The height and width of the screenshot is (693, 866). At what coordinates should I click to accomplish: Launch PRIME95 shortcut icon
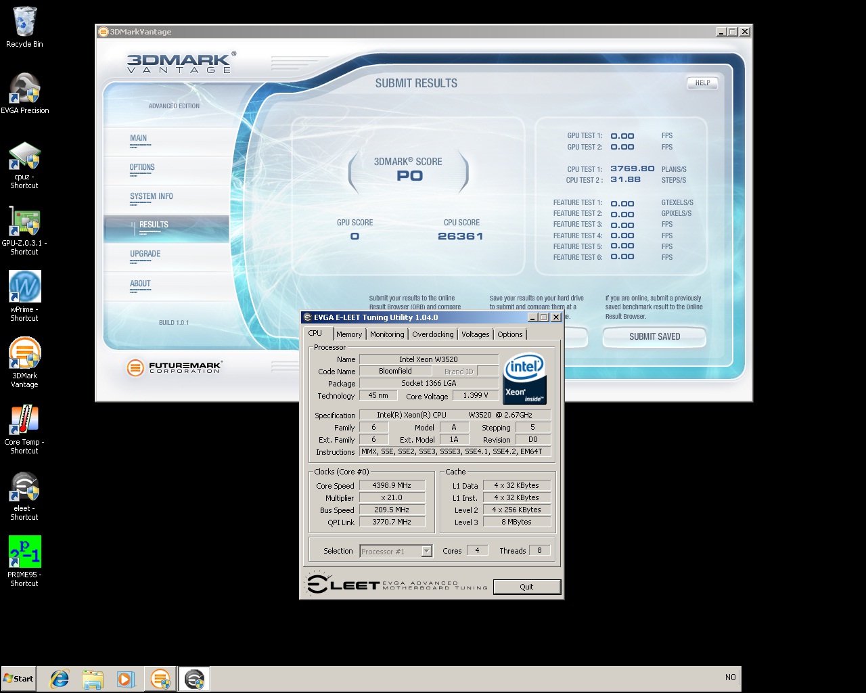click(24, 561)
